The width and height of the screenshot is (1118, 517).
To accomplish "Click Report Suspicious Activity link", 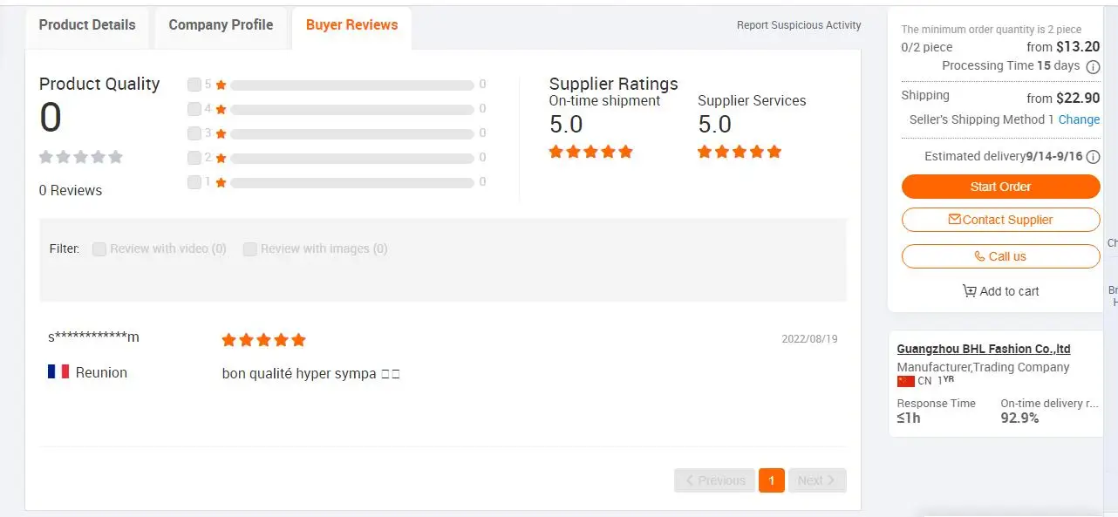I will [799, 25].
